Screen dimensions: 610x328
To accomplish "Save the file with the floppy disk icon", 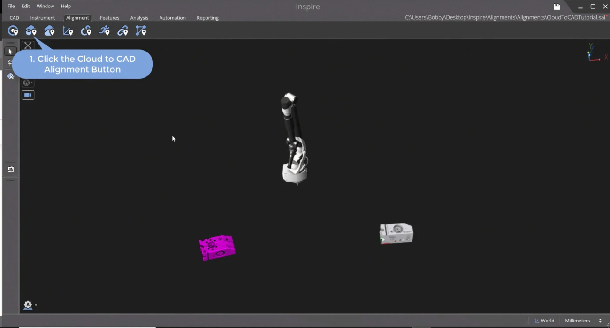I will (x=557, y=7).
